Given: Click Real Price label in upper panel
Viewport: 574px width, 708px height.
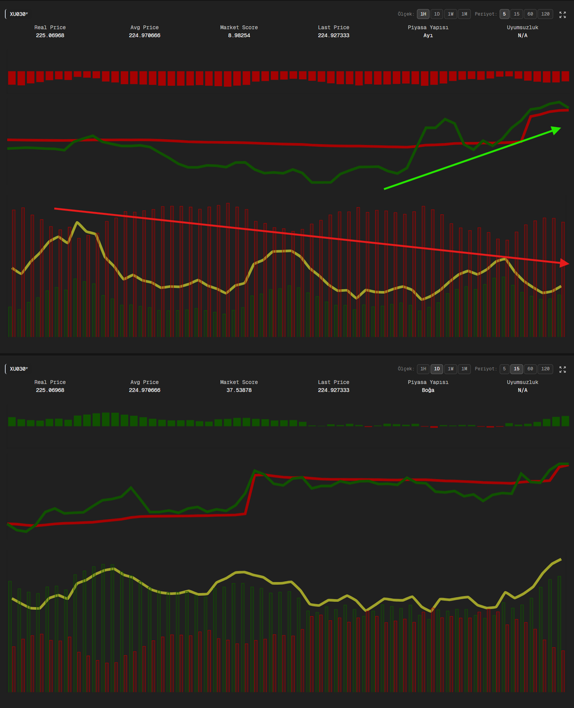Looking at the screenshot, I should point(50,28).
